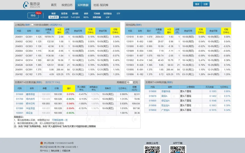Open the 货币ETF FAQ link

coord(53,82)
